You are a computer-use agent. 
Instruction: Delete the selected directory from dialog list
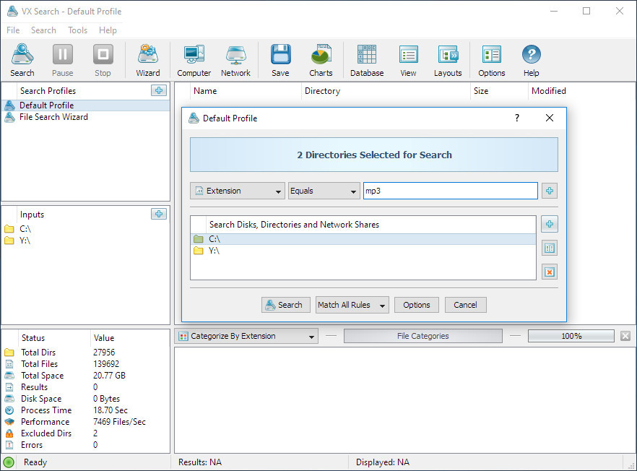click(549, 272)
